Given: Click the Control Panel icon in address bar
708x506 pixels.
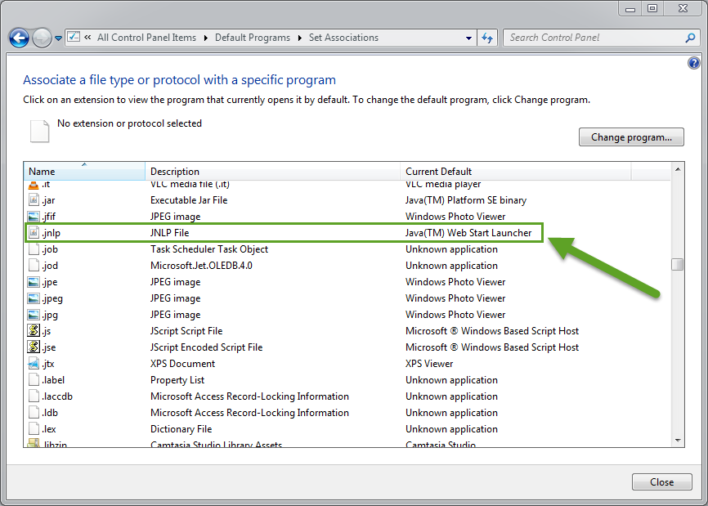Looking at the screenshot, I should [74, 37].
